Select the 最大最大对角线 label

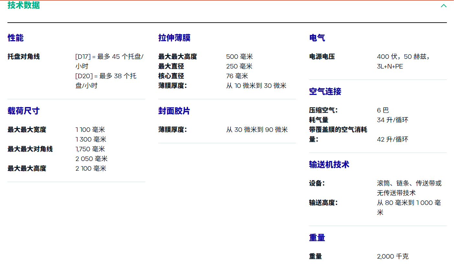[x=30, y=149]
